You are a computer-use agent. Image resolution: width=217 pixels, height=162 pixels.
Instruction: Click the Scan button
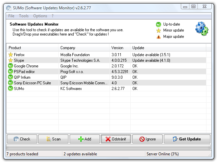pos(53,139)
